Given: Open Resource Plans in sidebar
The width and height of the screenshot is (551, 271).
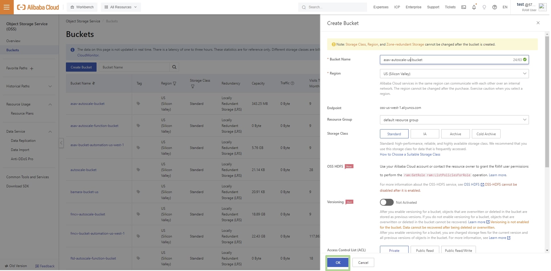Looking at the screenshot, I should click(x=22, y=113).
